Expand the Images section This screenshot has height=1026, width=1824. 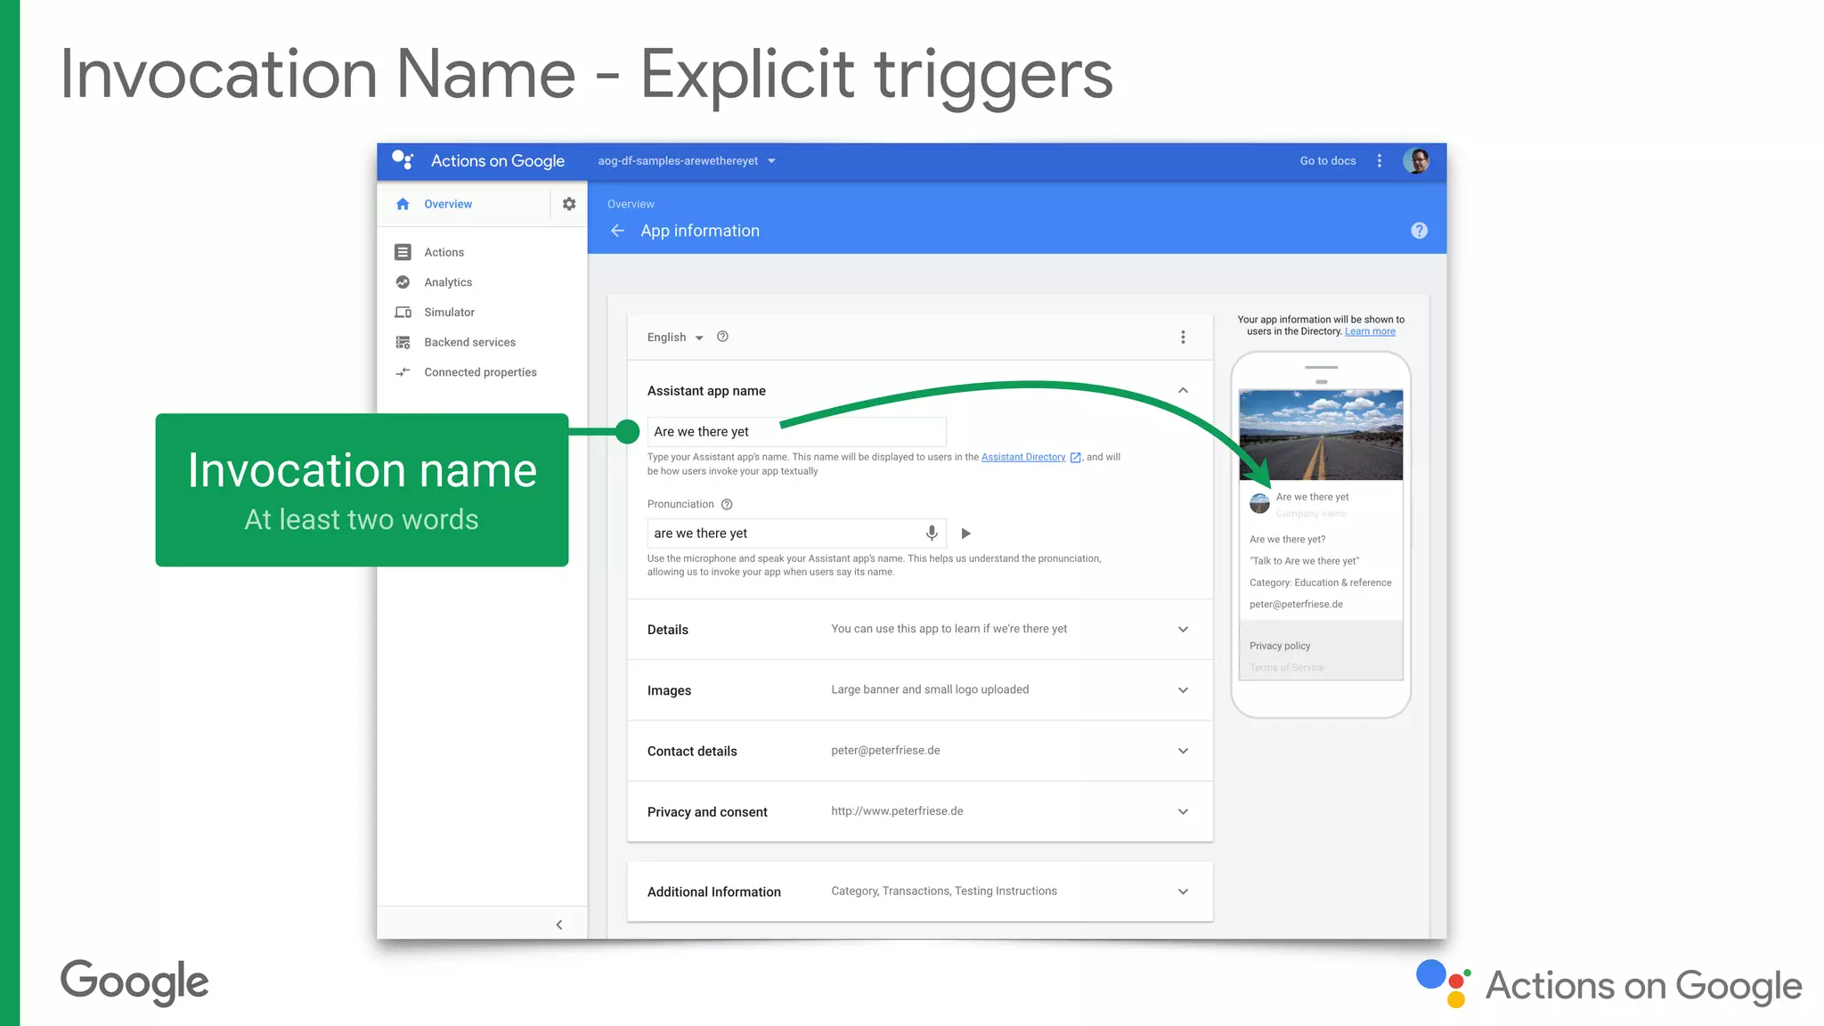[x=1183, y=690]
